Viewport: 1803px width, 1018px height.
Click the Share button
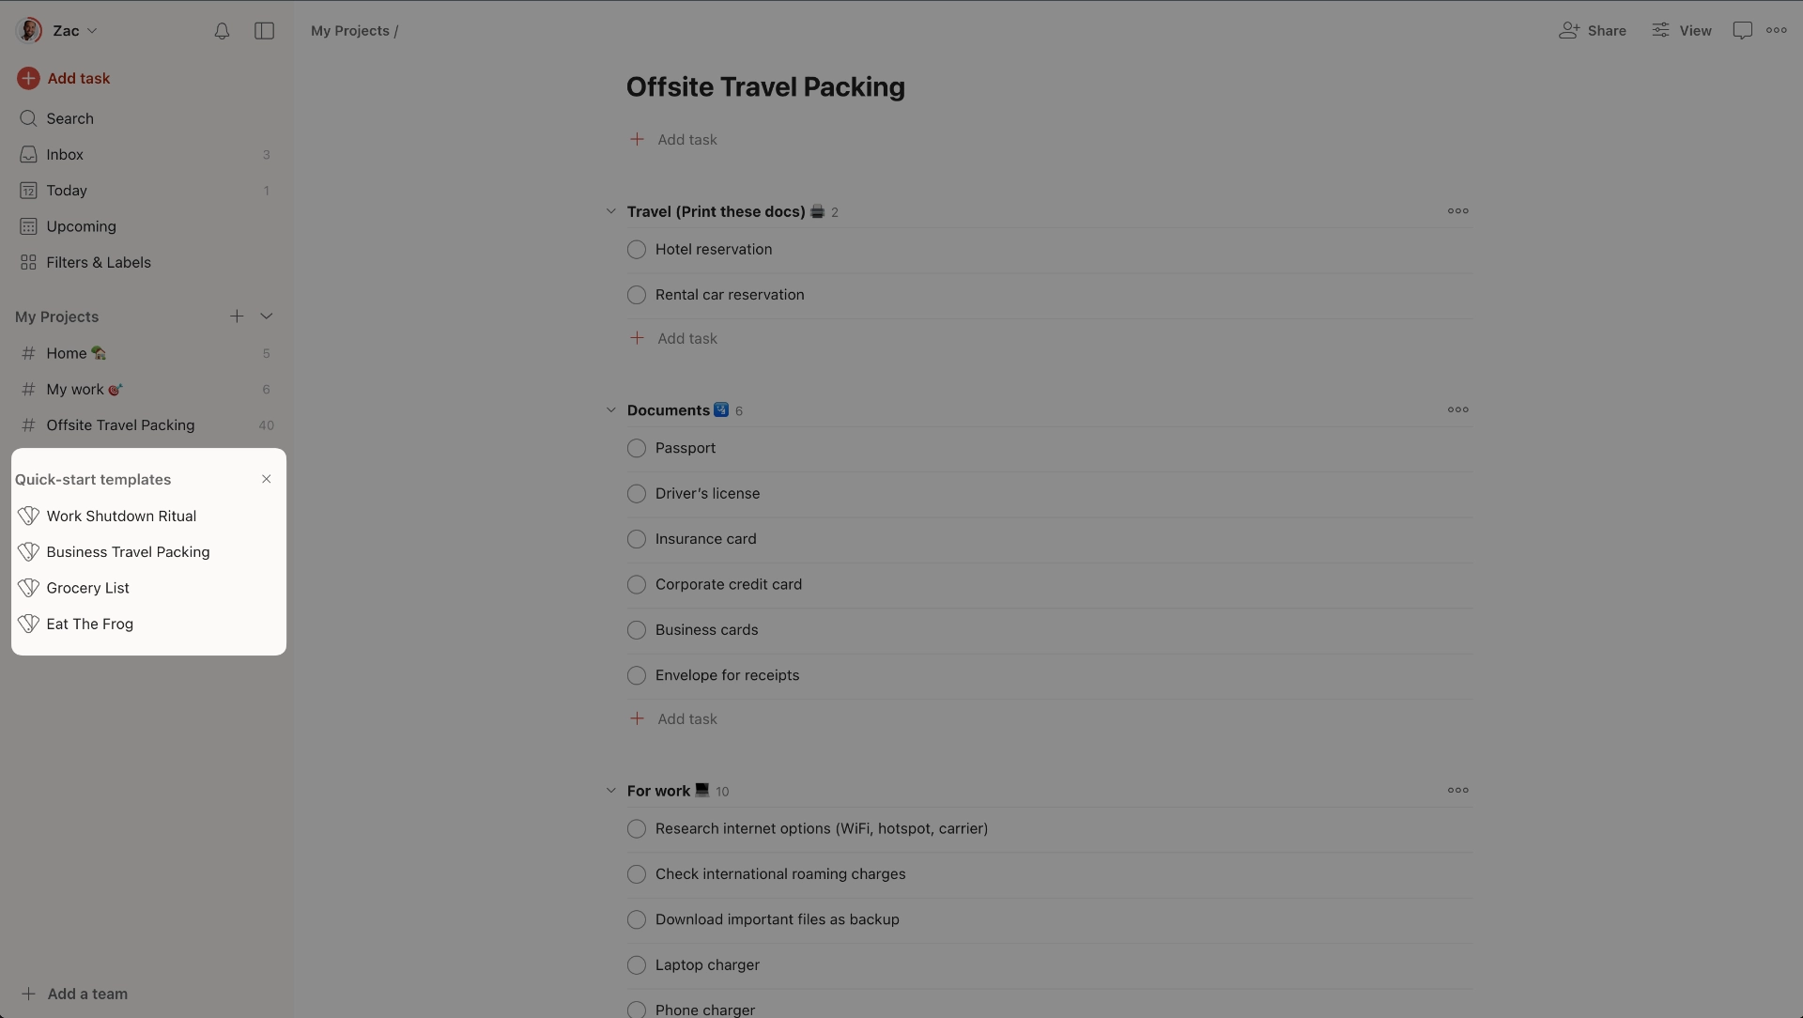pyautogui.click(x=1593, y=31)
